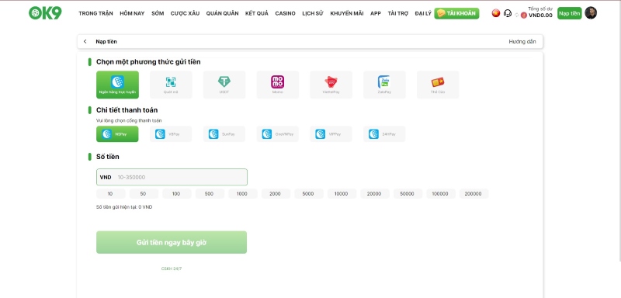This screenshot has height=298, width=621.
Task: Open the user profile avatar
Action: [x=591, y=13]
